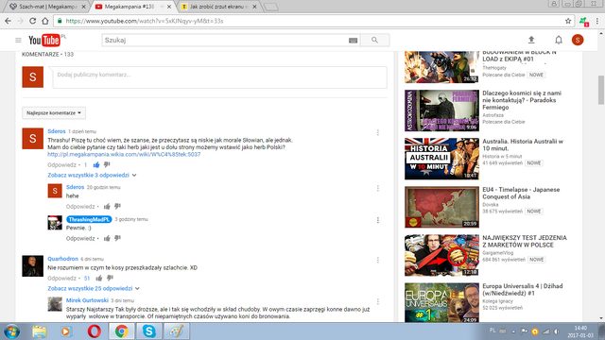Image resolution: width=605 pixels, height=340 pixels.
Task: Bookmark page with the star icon
Action: [x=568, y=21]
